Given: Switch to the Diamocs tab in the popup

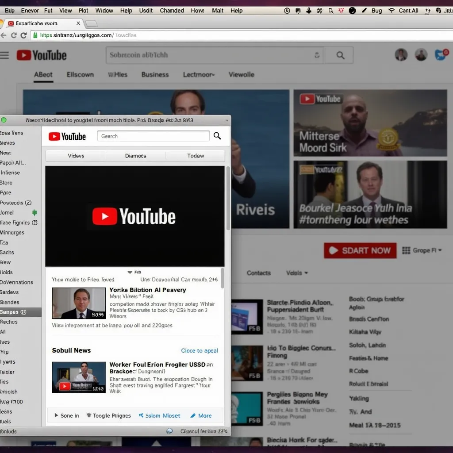Looking at the screenshot, I should click(x=134, y=156).
